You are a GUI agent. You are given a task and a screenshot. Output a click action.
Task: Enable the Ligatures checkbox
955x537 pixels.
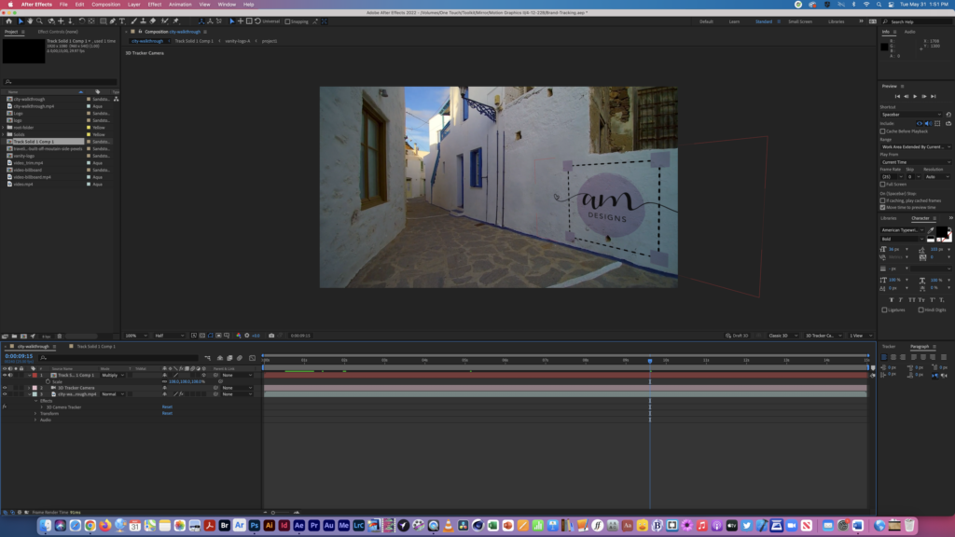[884, 310]
